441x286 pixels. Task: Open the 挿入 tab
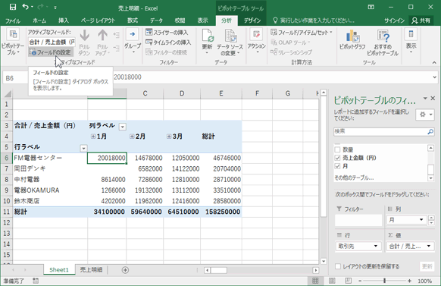(x=64, y=20)
